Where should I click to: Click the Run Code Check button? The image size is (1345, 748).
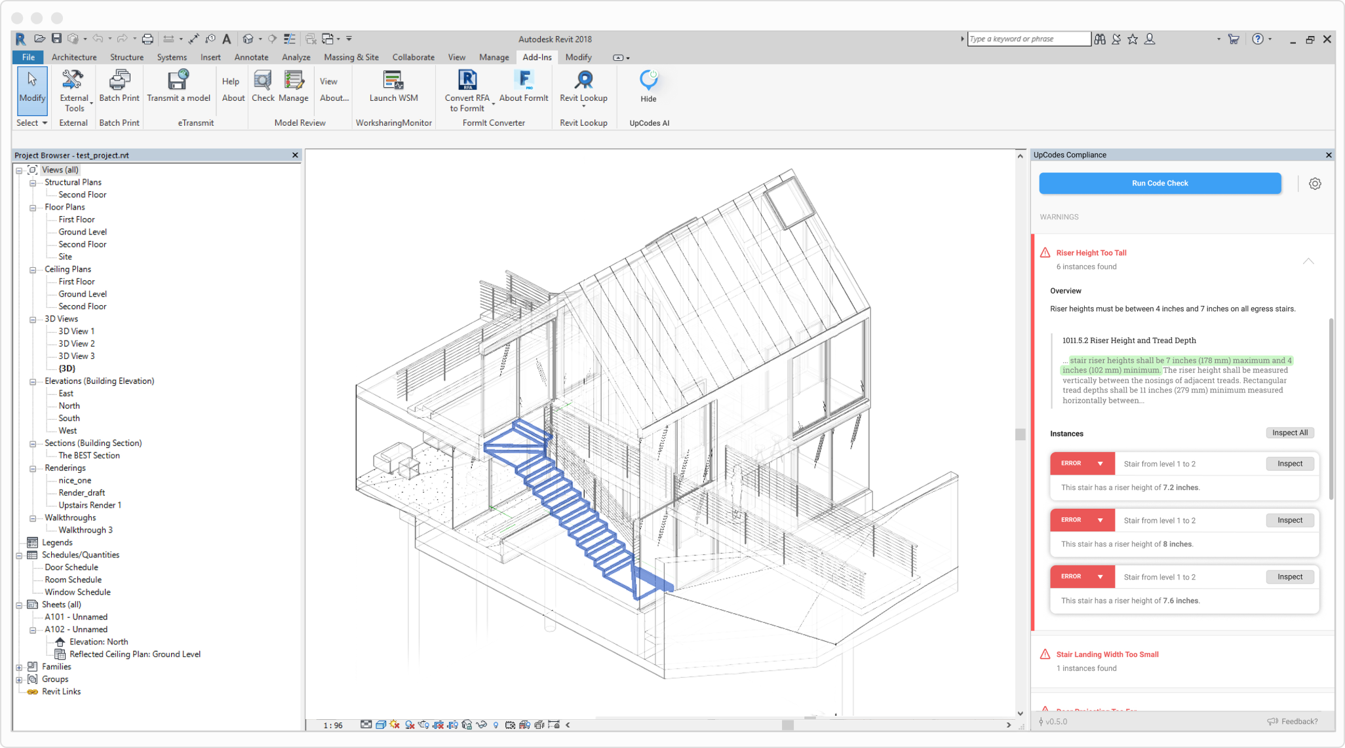point(1160,183)
